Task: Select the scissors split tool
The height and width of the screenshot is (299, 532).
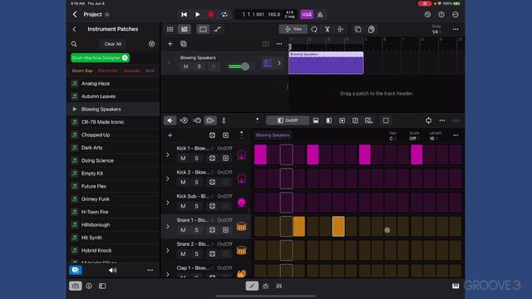Action: click(x=328, y=29)
